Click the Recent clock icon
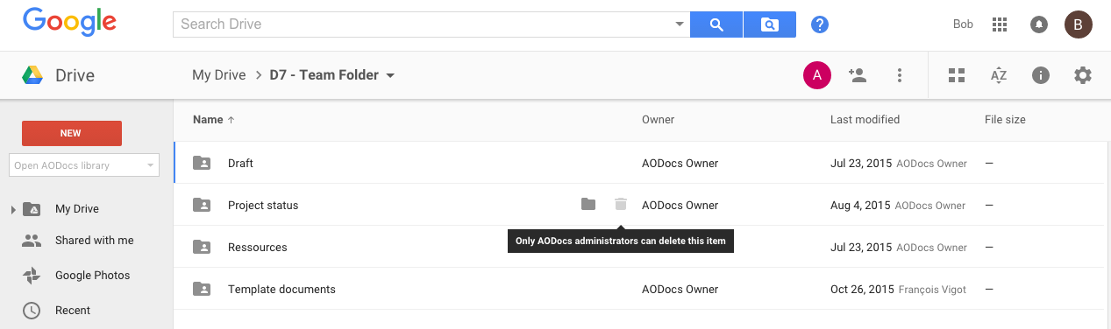1111x329 pixels. click(x=32, y=311)
